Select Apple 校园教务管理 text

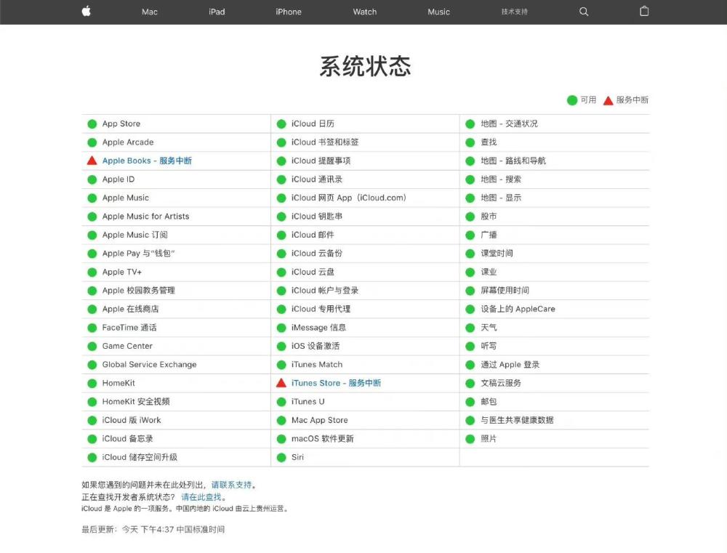pyautogui.click(x=139, y=291)
